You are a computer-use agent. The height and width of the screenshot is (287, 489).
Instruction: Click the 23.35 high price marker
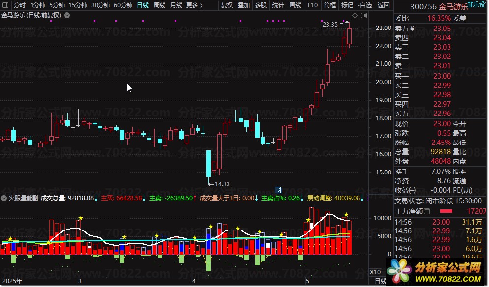pos(330,24)
